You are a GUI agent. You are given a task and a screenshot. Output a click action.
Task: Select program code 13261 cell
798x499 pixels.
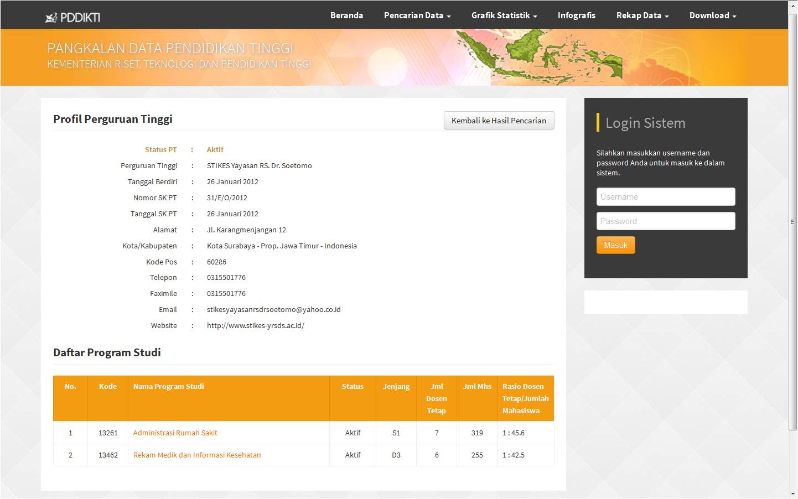coord(108,433)
